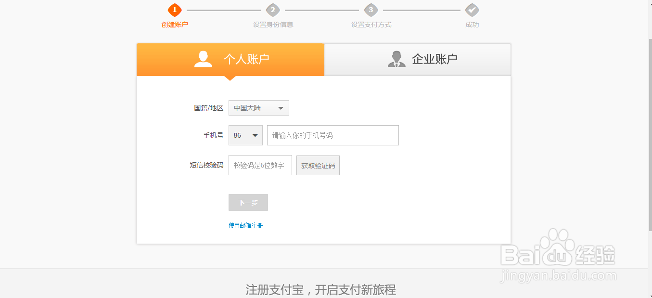
Task: Click the 设置支付方式 step label
Action: click(371, 25)
